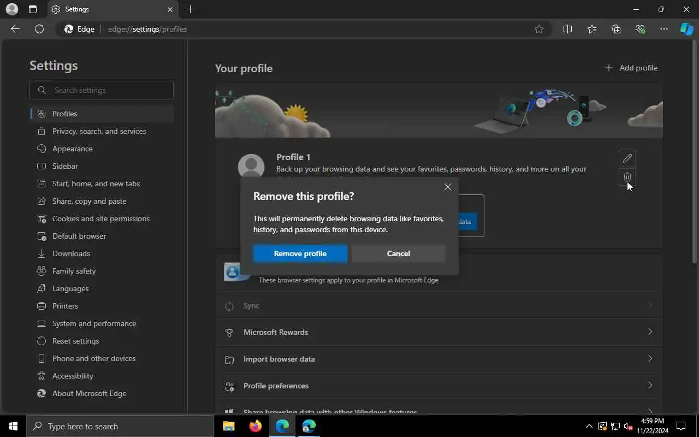The image size is (699, 437).
Task: Open Languages settings
Action: coord(102,288)
